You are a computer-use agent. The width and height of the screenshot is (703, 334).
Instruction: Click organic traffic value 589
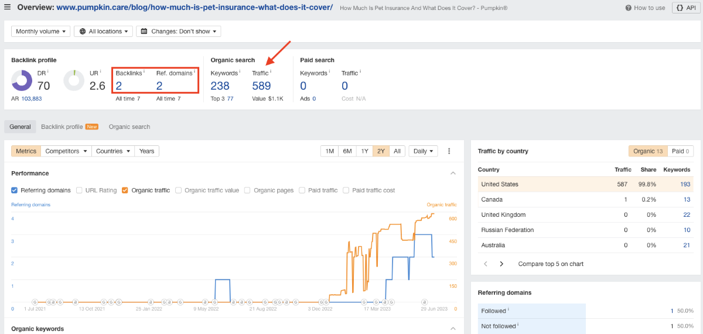point(261,86)
